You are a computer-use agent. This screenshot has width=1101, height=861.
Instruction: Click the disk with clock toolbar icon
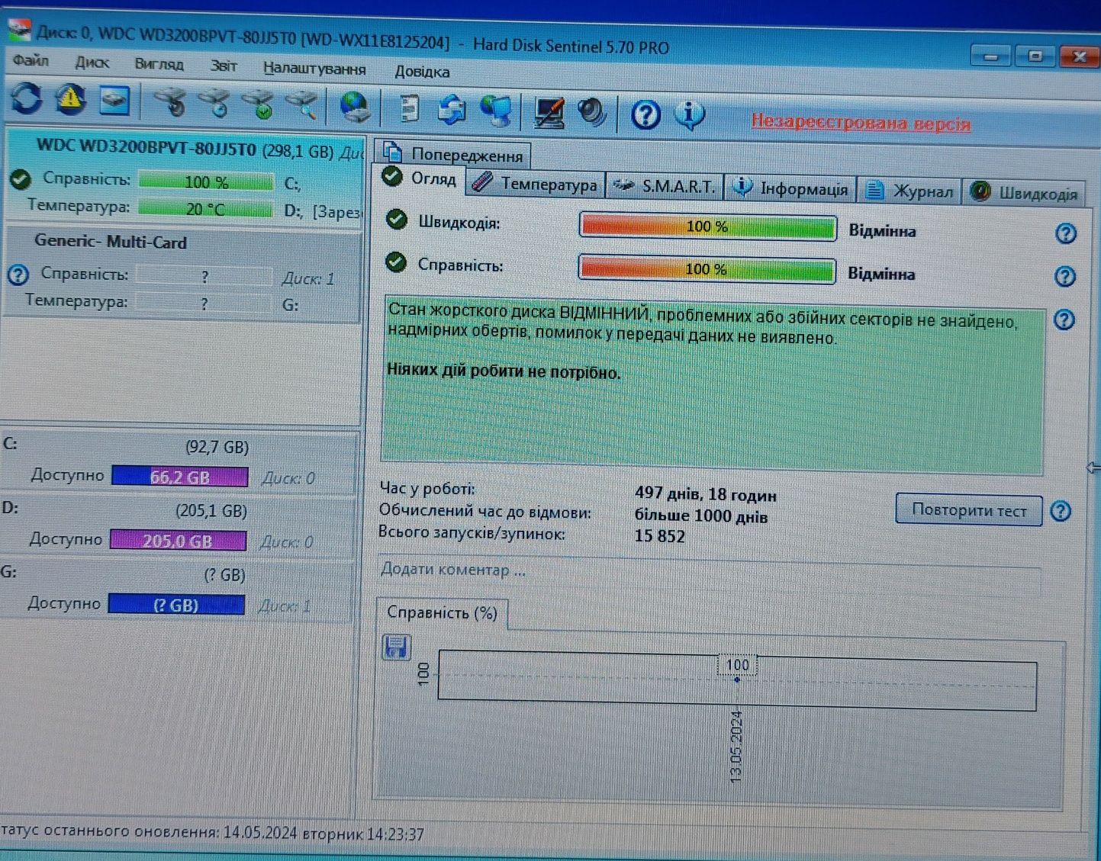tap(214, 103)
